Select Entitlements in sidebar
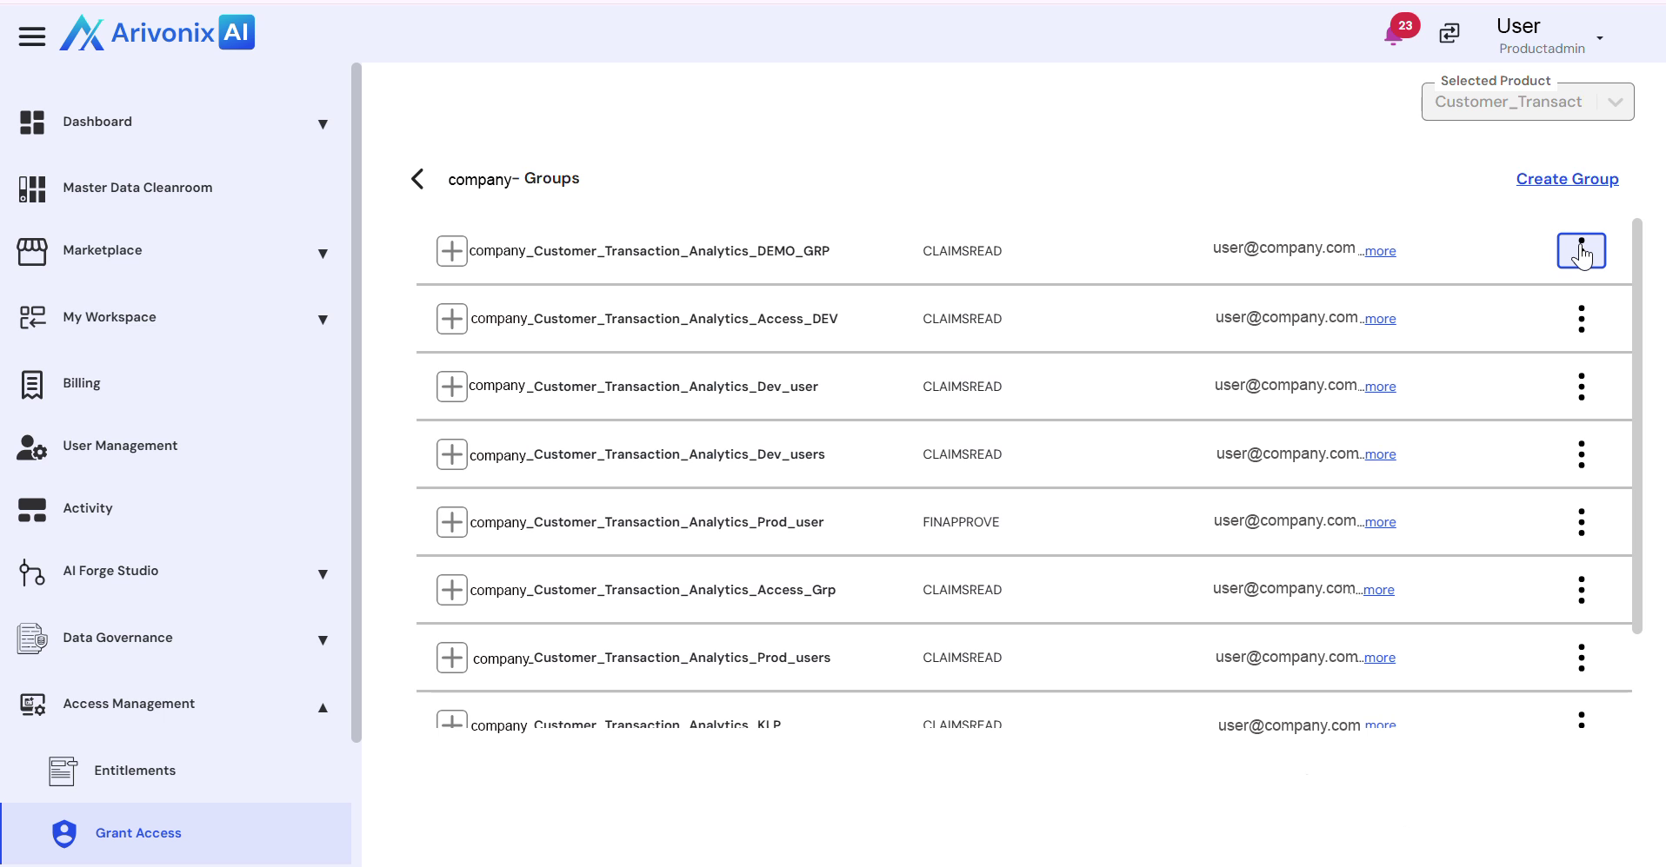The image size is (1666, 867). pos(134,771)
